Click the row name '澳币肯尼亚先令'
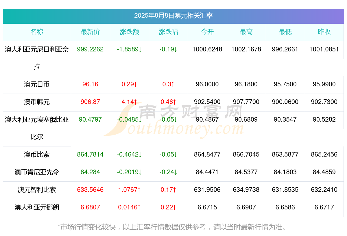Viewport: 347px width, 236px height. coord(37,172)
